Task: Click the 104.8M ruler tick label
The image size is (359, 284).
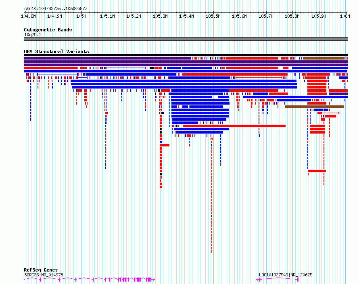Action: coord(28,16)
